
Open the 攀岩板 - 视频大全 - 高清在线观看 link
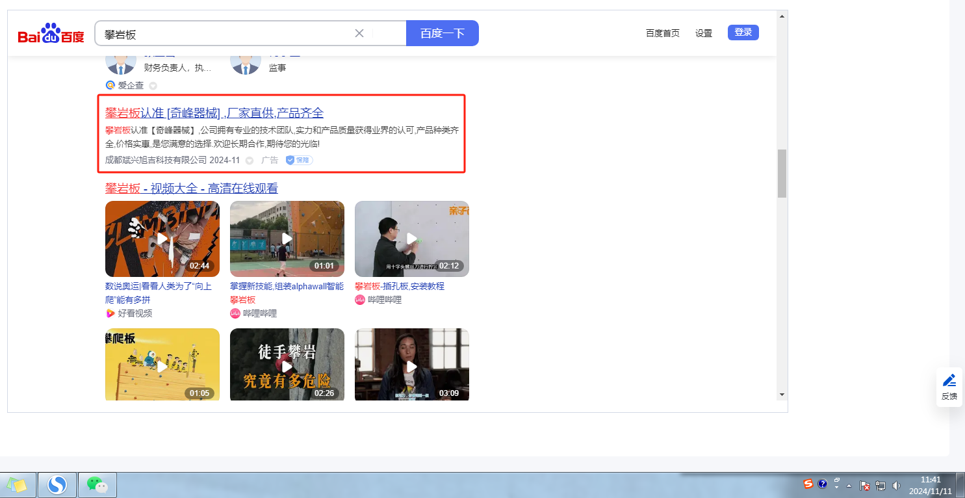(192, 189)
